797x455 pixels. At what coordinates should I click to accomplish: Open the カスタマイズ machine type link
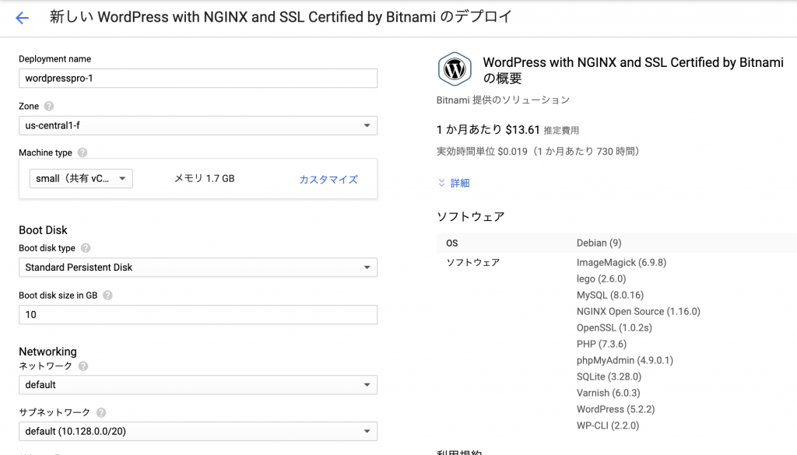(328, 179)
